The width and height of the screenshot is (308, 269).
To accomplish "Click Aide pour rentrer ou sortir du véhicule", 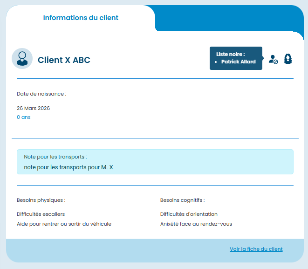I will tap(64, 224).
